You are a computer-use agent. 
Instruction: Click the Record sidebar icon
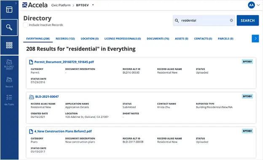point(9,83)
